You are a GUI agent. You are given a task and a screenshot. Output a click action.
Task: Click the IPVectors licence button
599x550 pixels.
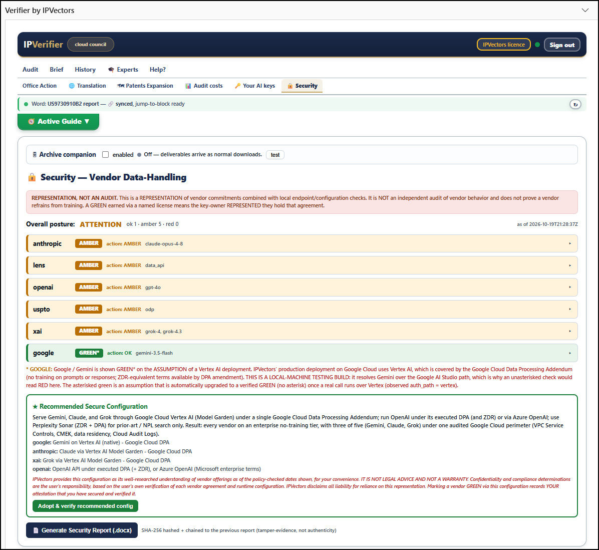[503, 45]
